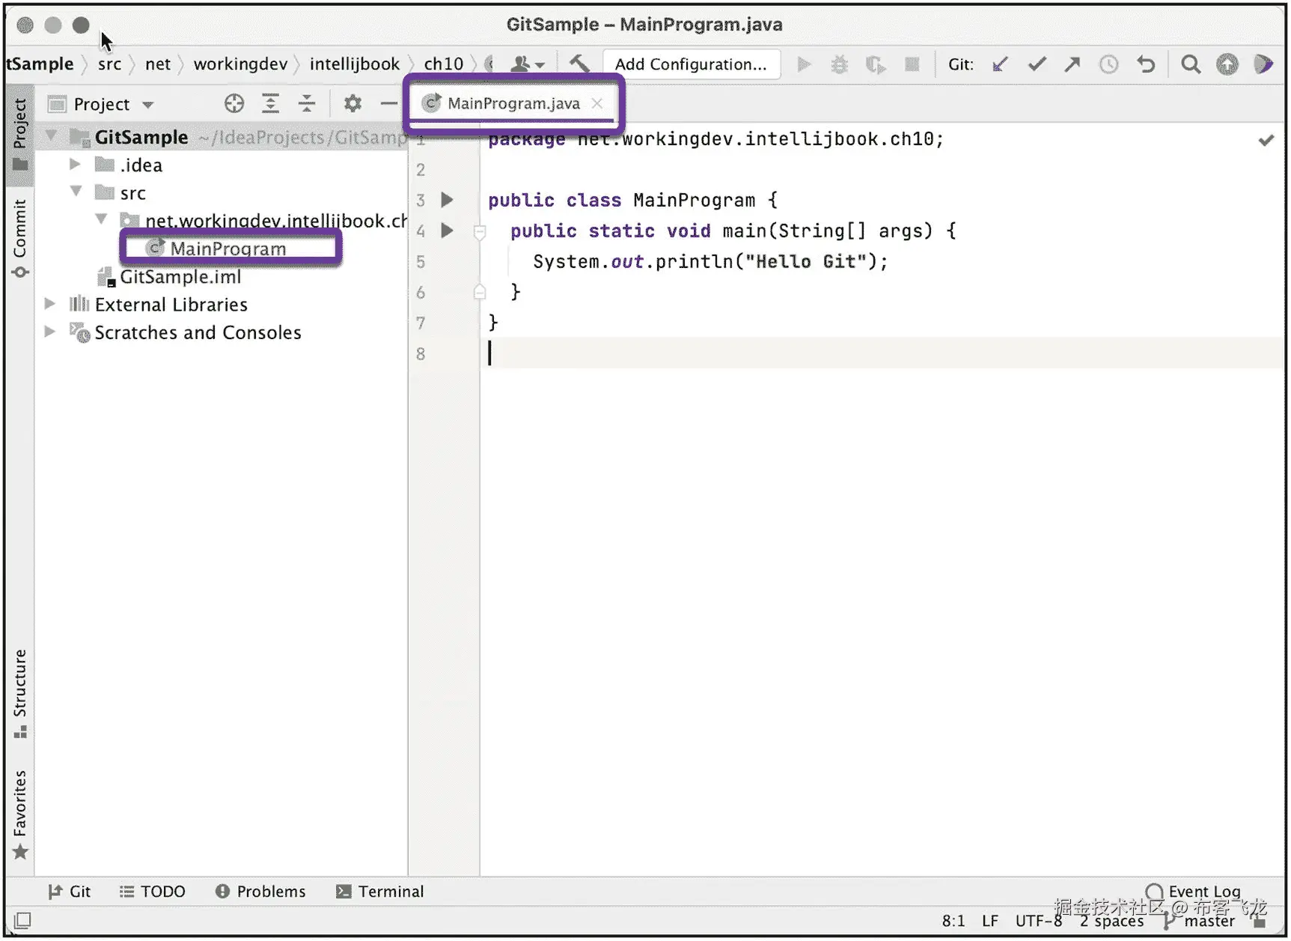Click the UTF-8 encoding selector
The width and height of the screenshot is (1291, 941).
(x=1039, y=921)
